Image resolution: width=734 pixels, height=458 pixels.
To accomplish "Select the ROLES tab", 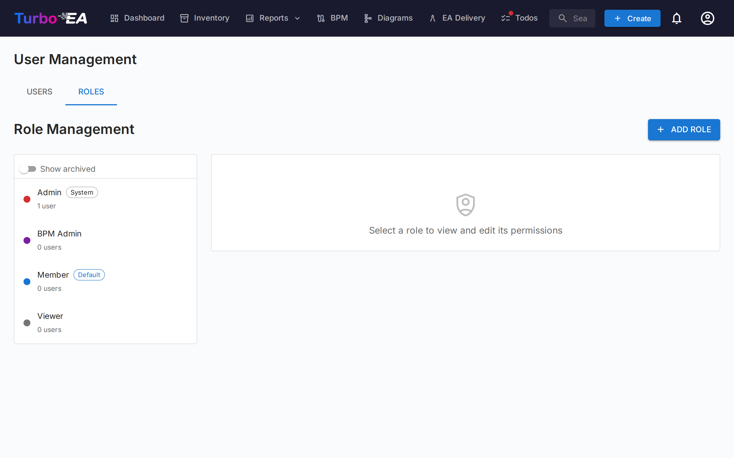I will pyautogui.click(x=91, y=92).
